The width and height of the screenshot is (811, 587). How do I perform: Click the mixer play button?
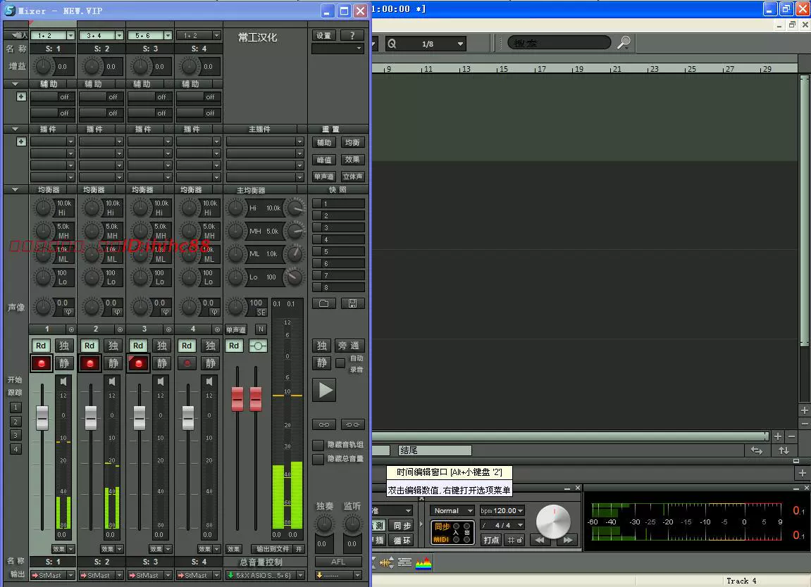pyautogui.click(x=324, y=390)
